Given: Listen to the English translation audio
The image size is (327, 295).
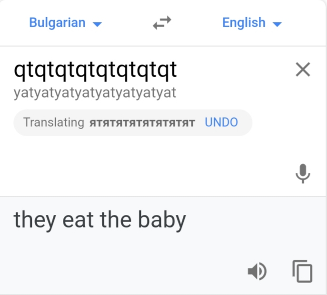Looking at the screenshot, I should point(257,272).
